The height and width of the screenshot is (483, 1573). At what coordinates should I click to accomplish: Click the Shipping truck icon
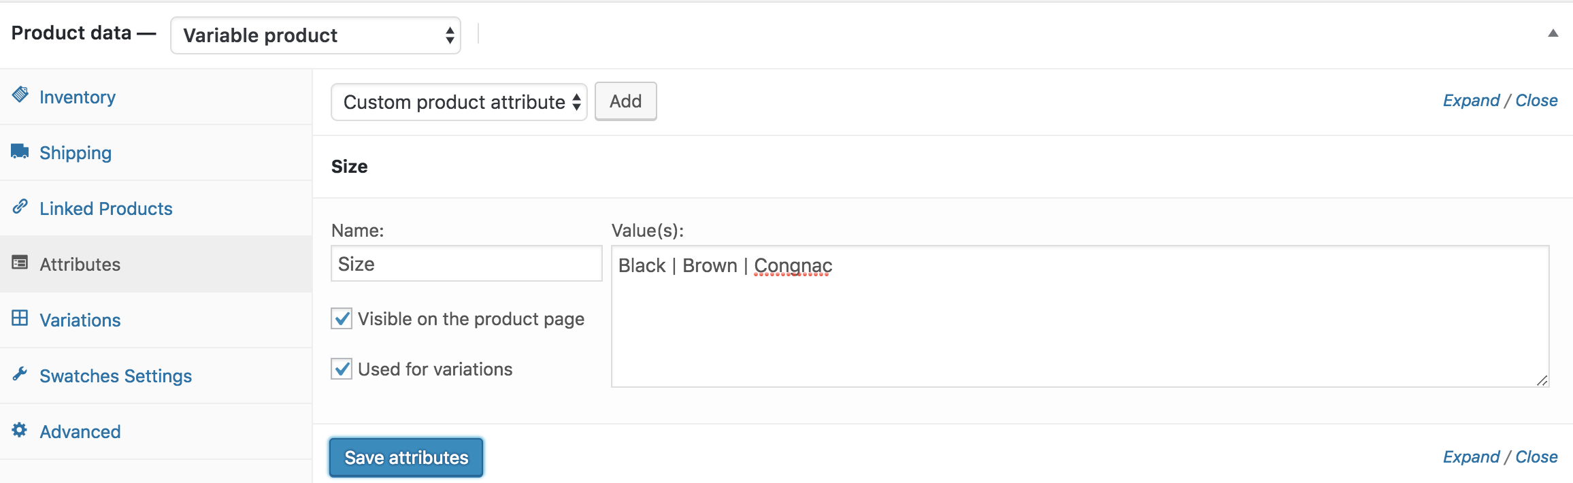click(x=20, y=151)
